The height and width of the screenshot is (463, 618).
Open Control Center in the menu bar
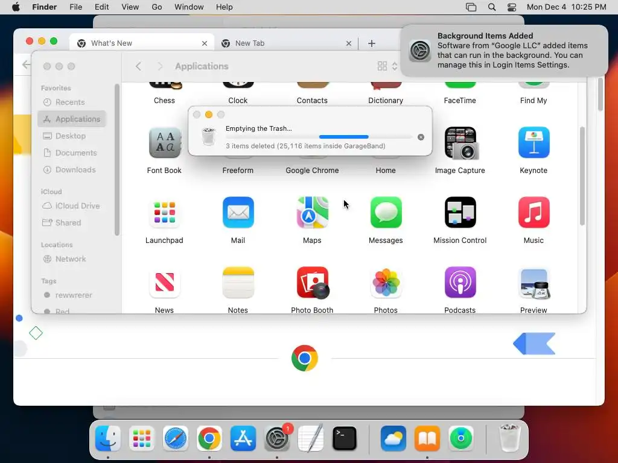pyautogui.click(x=512, y=7)
